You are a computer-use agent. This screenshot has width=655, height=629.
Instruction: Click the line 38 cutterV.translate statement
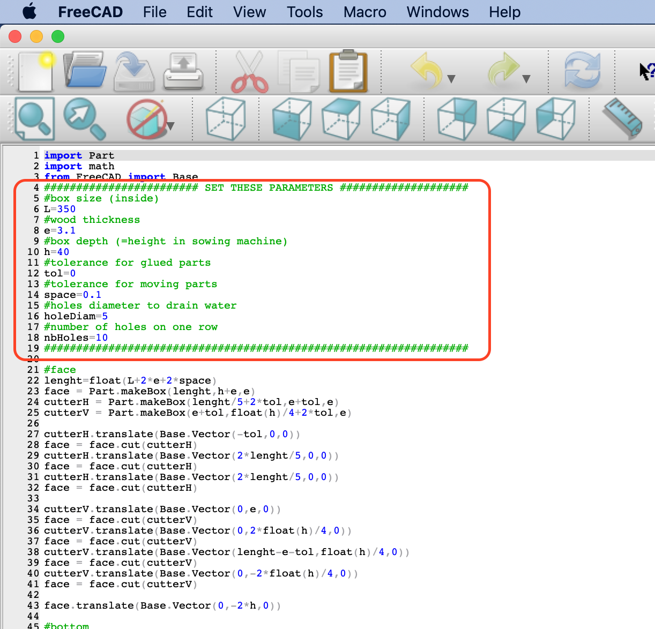pos(227,552)
